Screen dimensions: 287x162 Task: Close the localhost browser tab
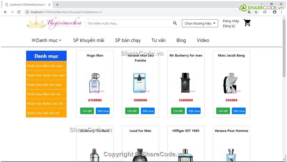[x=49, y=5]
